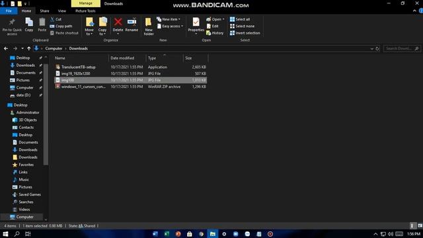Open the New item dropdown
Image resolution: width=423 pixels, height=238 pixels.
(169, 19)
